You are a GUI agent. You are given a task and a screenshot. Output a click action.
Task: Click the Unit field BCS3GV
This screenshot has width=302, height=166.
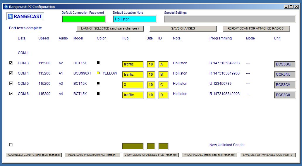coord(285,85)
